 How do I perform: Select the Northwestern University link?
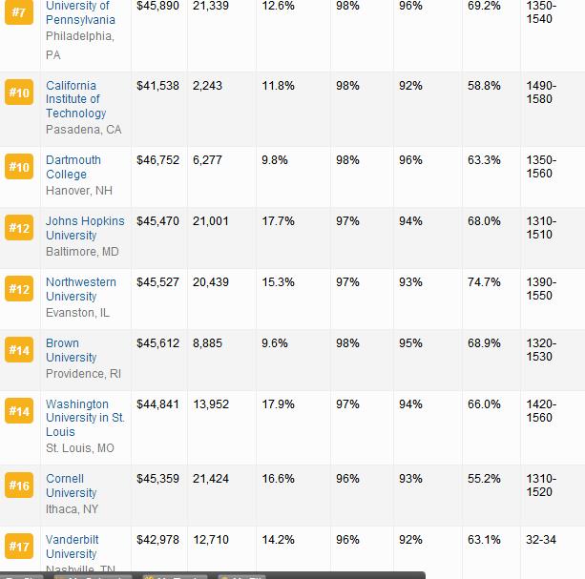(x=80, y=289)
